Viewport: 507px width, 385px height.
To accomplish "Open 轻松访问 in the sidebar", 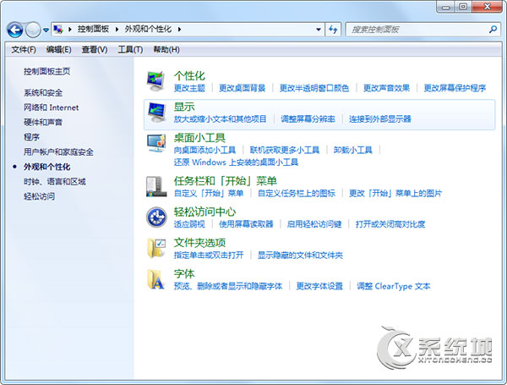I will tap(39, 196).
